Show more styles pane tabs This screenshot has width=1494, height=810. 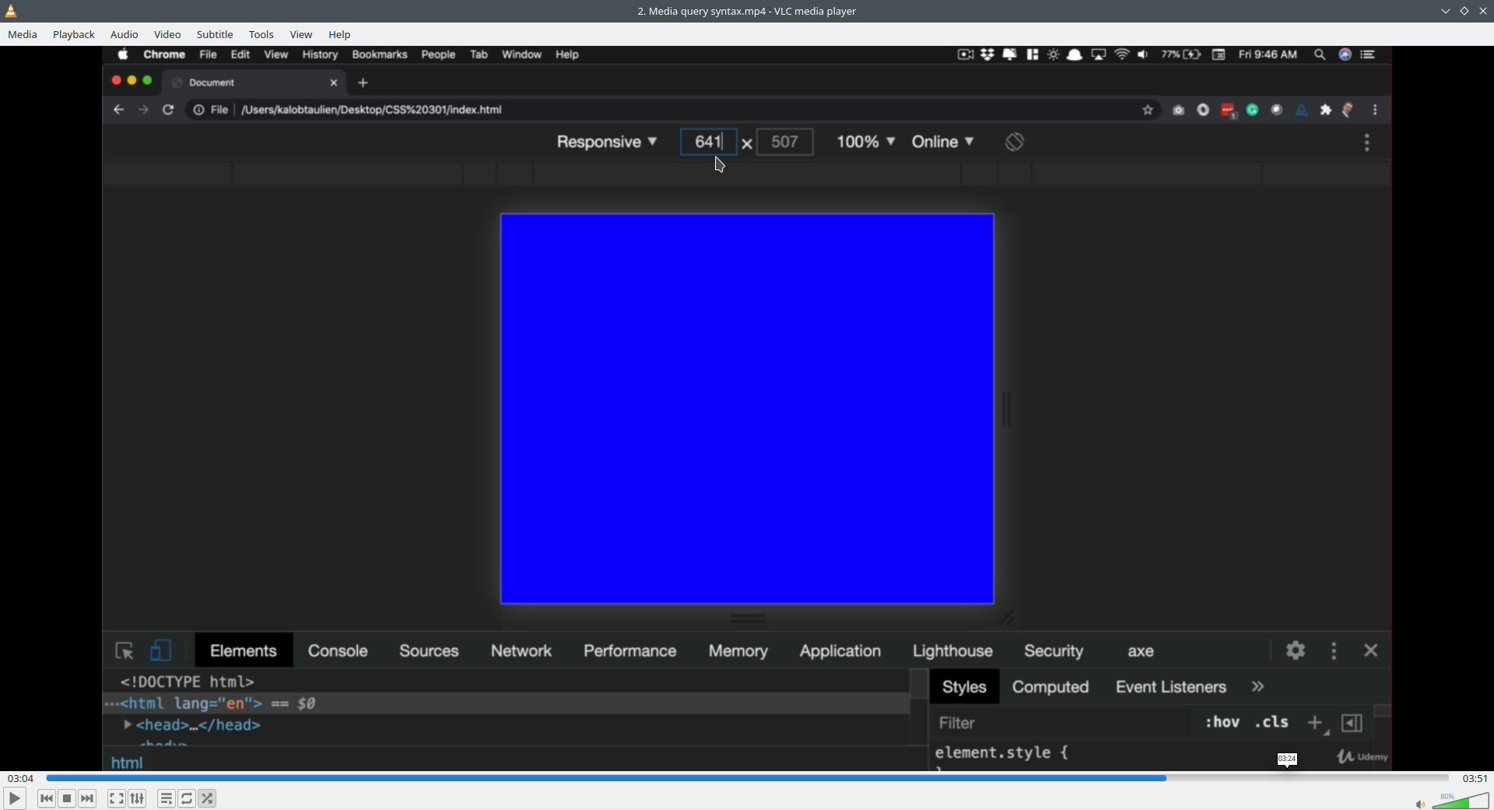1258,686
